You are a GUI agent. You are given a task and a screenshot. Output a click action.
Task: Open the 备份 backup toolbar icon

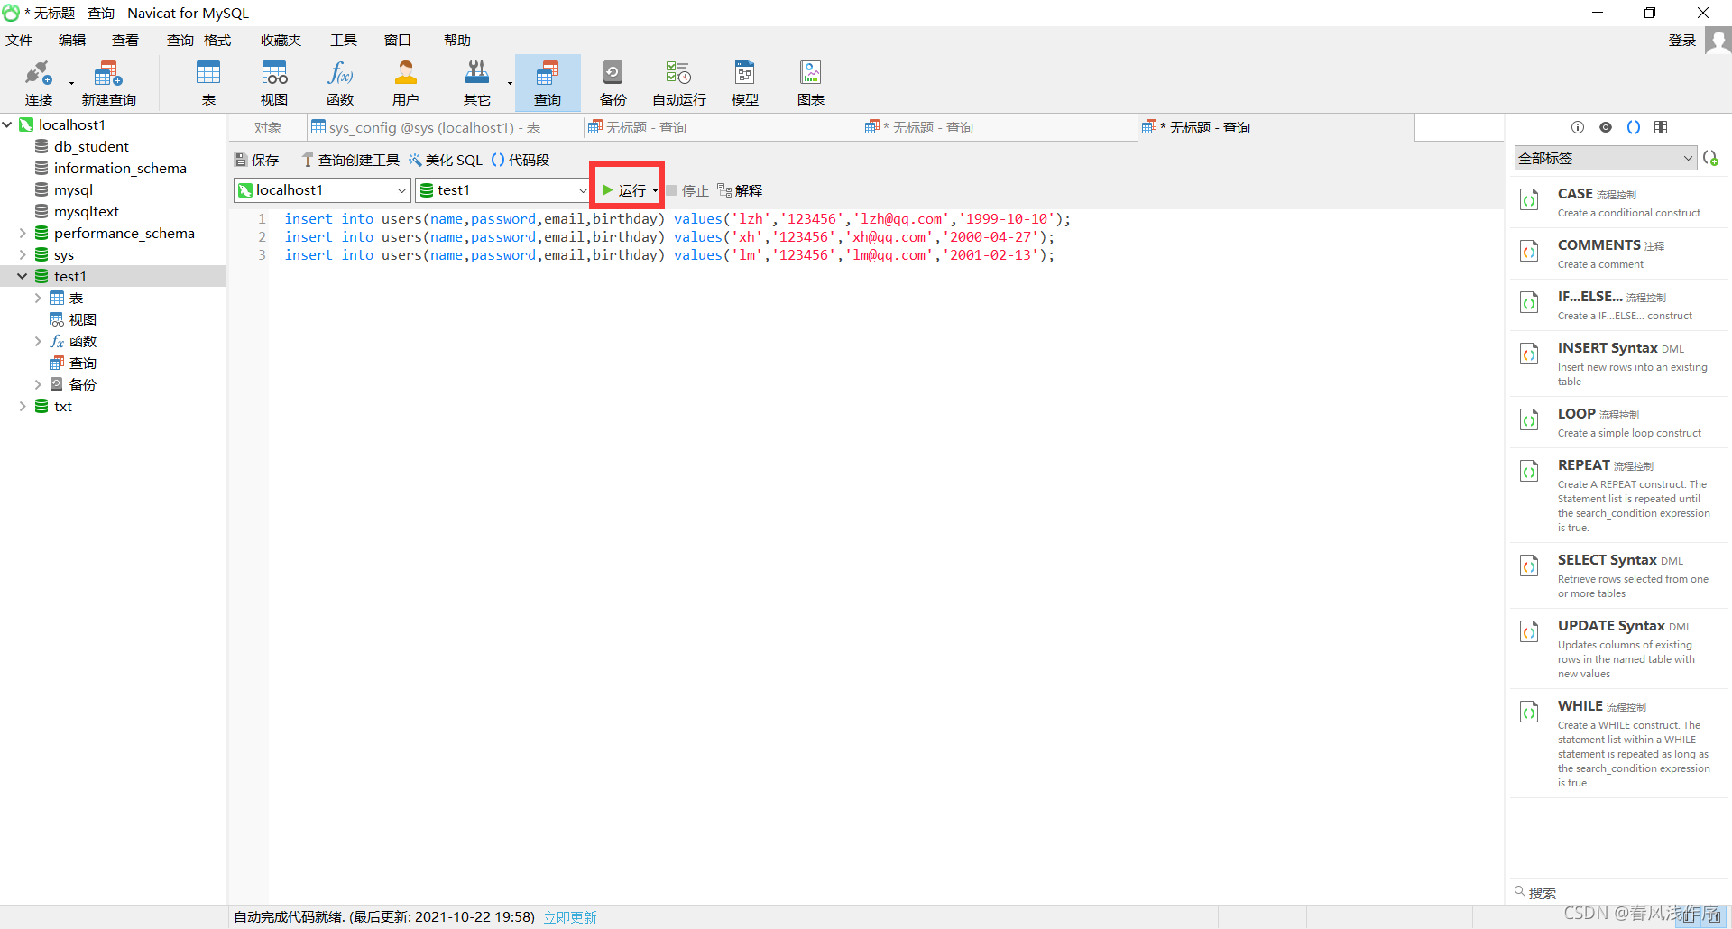point(613,83)
